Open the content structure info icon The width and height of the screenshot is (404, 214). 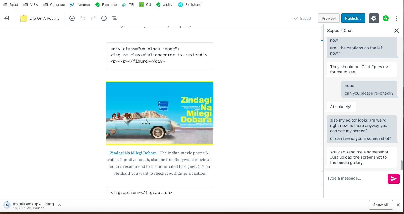104,18
